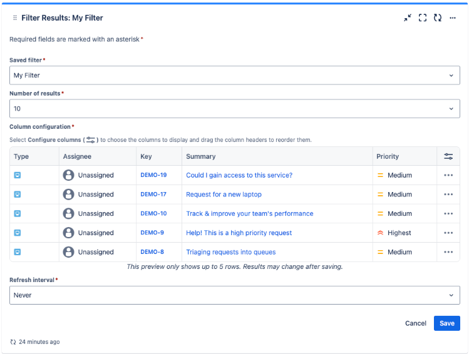Open the DEMO-19 issue key link
Image resolution: width=474 pixels, height=354 pixels.
click(x=153, y=175)
